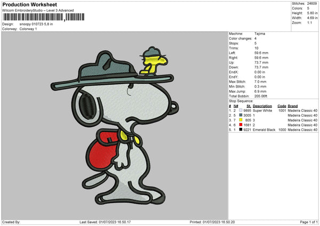320x226 pixels.
Task: Click the "Color changes:" label
Action: 241,38
